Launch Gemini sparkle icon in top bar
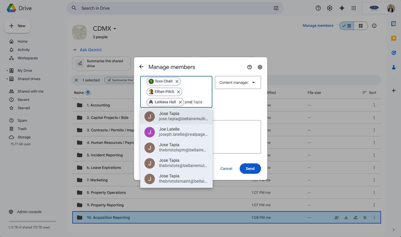401x237 pixels. point(342,8)
